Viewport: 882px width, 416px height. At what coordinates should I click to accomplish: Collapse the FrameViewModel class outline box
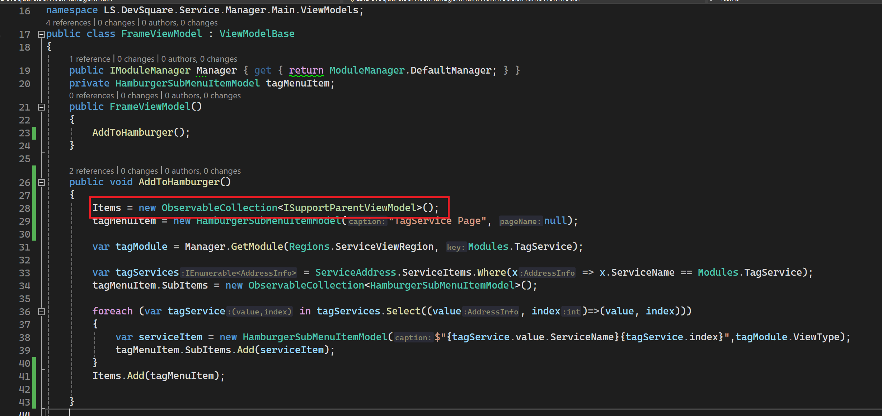[x=41, y=34]
